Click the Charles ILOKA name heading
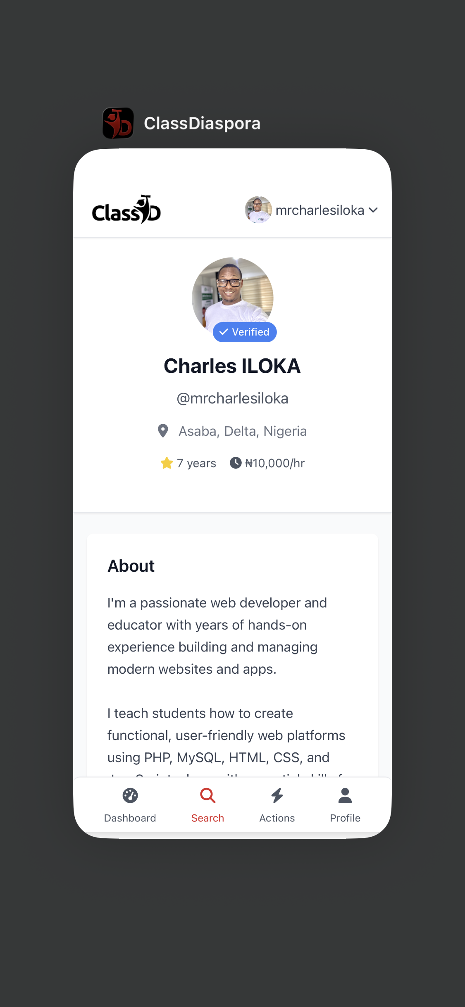Image resolution: width=465 pixels, height=1007 pixels. point(232,365)
